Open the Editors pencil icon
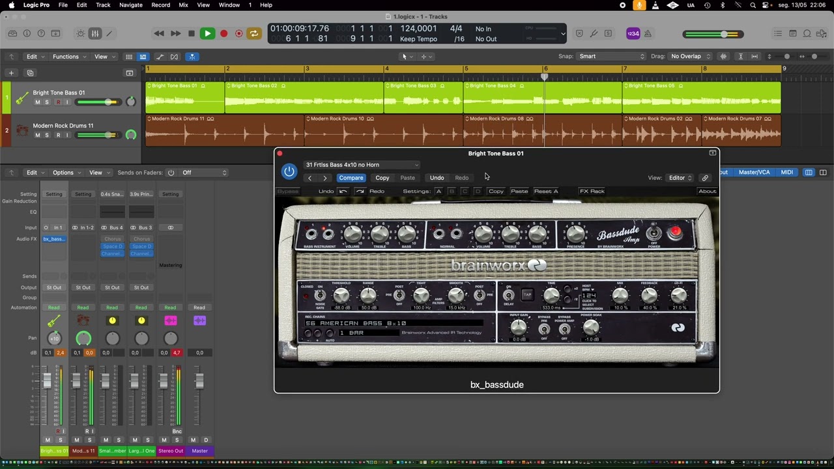Viewport: 834px width, 469px height. click(109, 33)
